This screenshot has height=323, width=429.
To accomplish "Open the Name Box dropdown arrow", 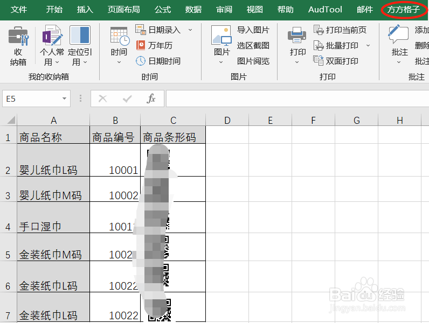I will click(x=64, y=99).
